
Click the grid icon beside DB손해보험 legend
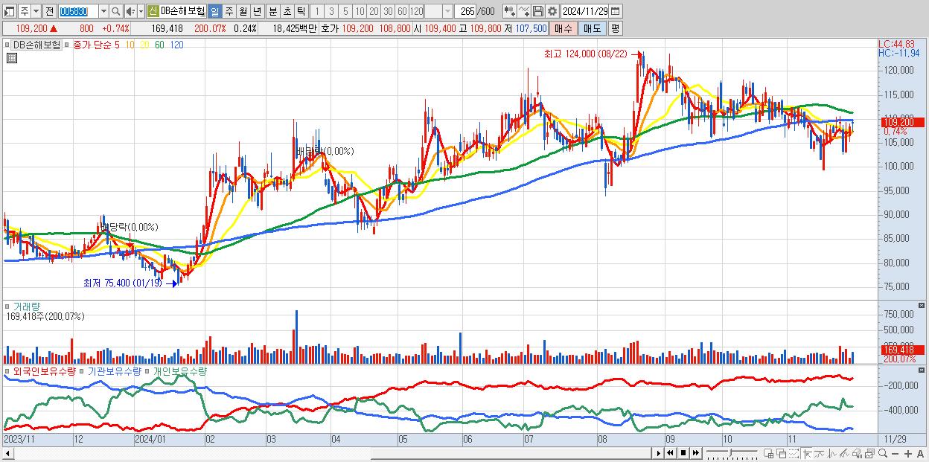[12, 58]
